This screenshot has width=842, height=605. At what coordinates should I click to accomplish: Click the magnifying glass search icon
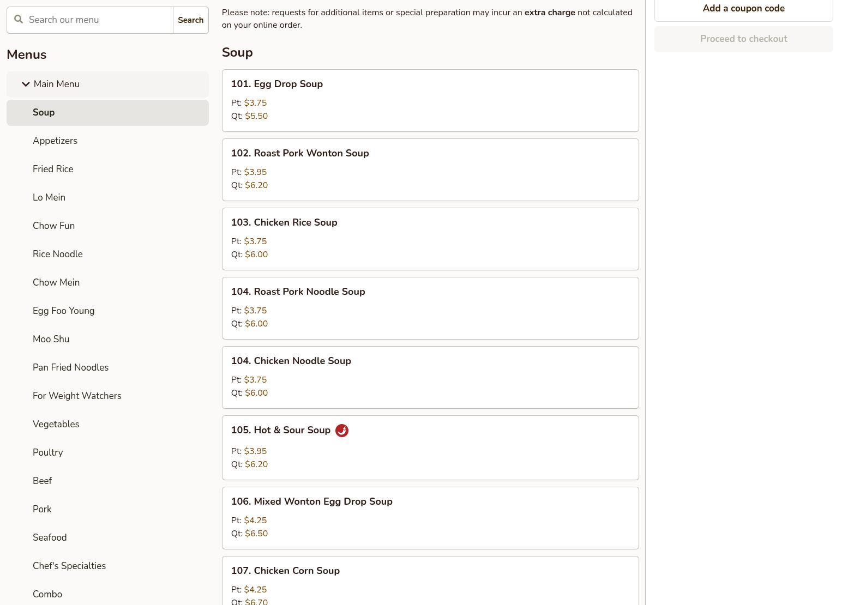tap(19, 20)
